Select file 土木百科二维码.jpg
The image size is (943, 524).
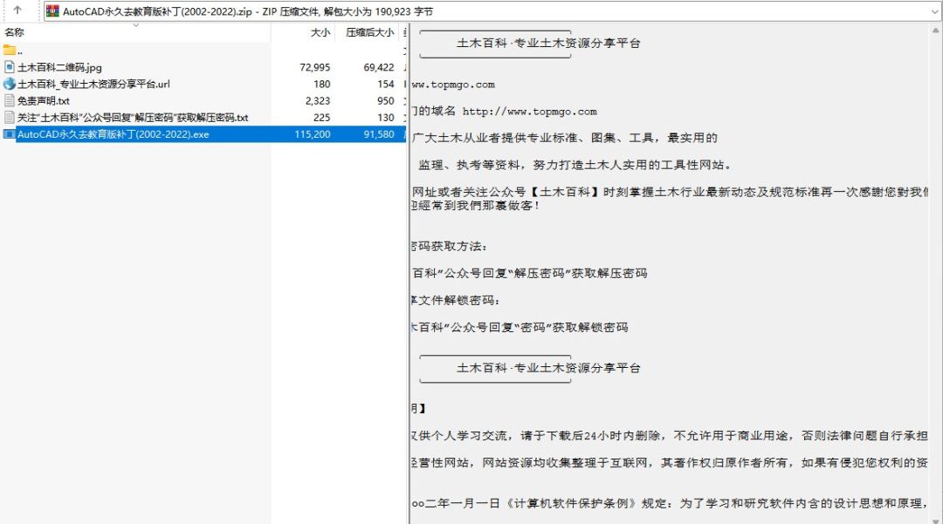pyautogui.click(x=59, y=67)
